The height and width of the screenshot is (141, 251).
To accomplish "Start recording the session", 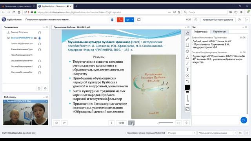I will click(196, 20).
